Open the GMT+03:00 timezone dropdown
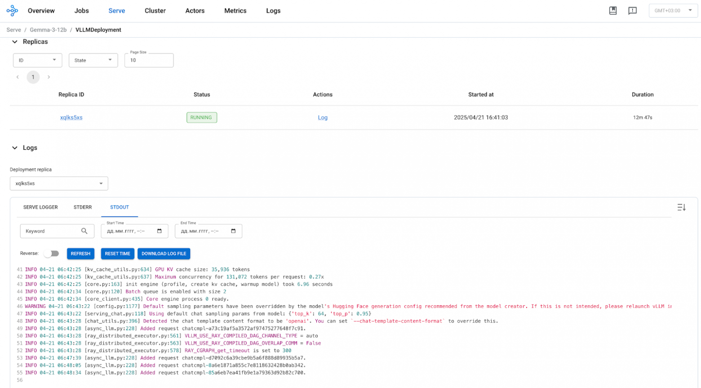 673,11
